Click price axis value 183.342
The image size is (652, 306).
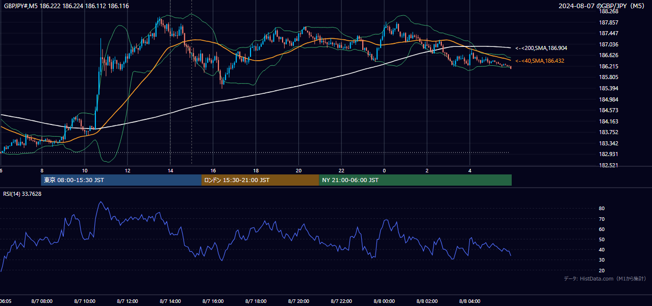coord(609,143)
